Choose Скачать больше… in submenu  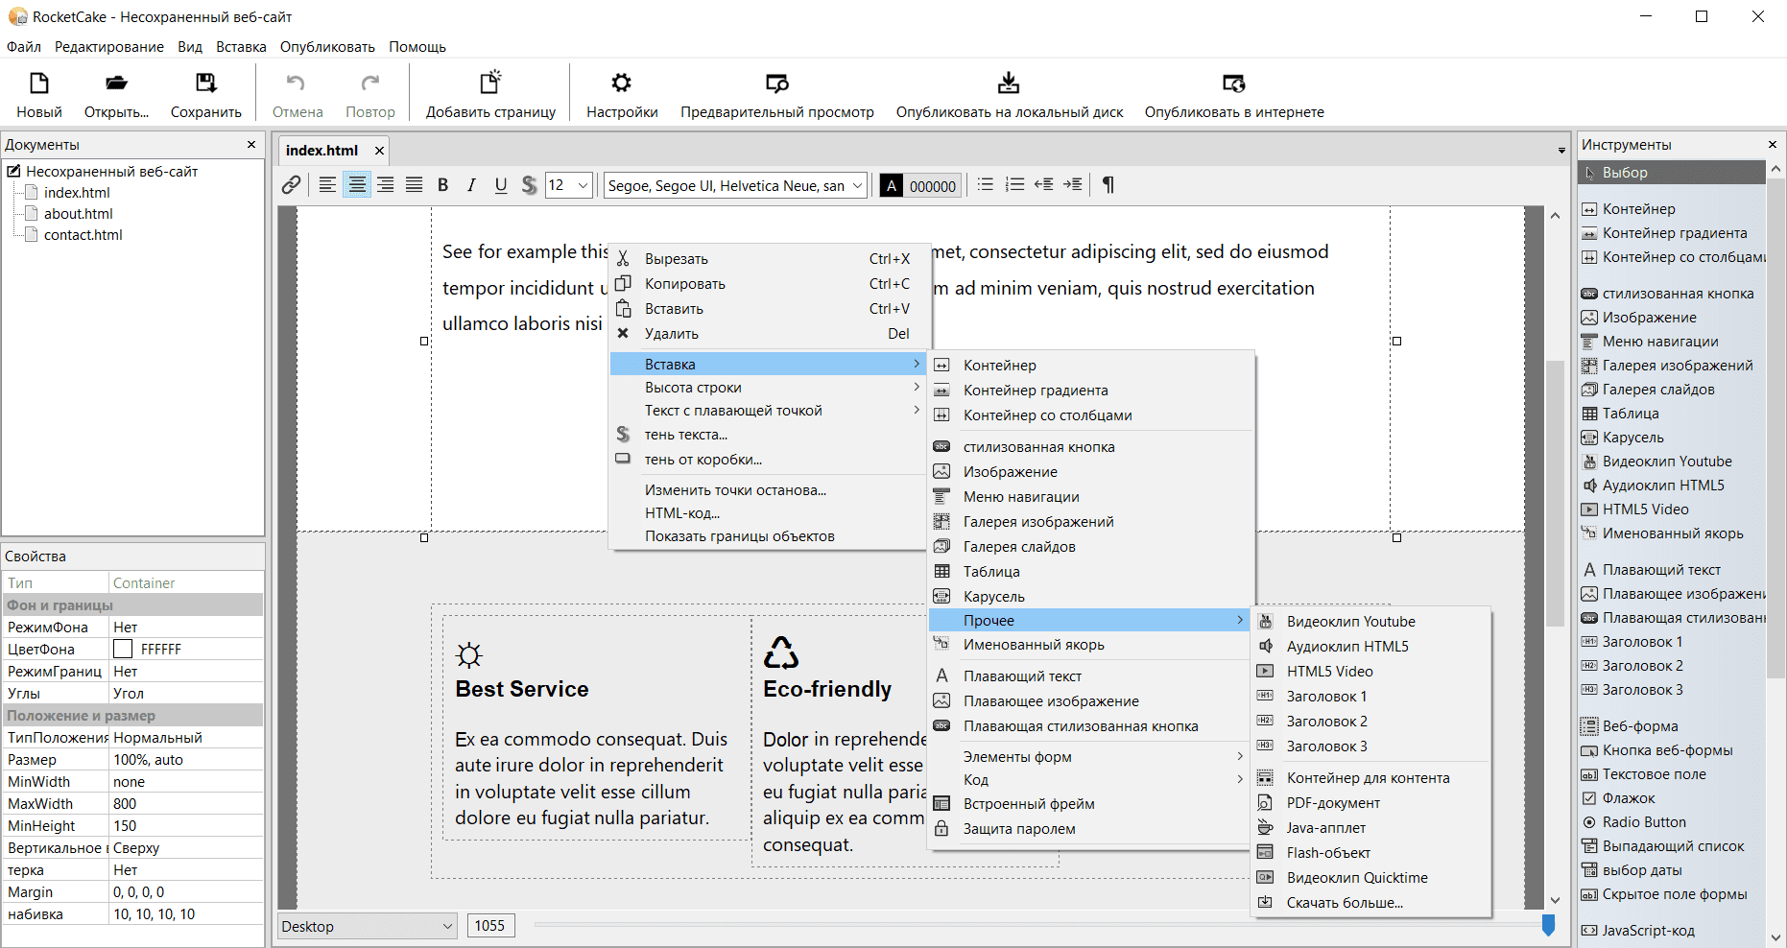[1372, 903]
